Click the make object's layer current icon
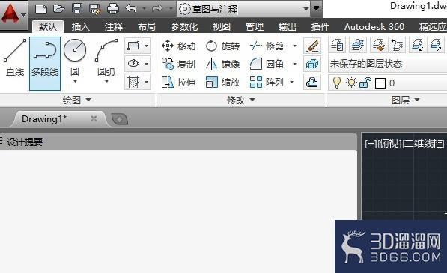447x273 pixels. (x=358, y=45)
